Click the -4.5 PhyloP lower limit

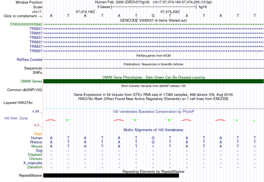click(x=36, y=125)
